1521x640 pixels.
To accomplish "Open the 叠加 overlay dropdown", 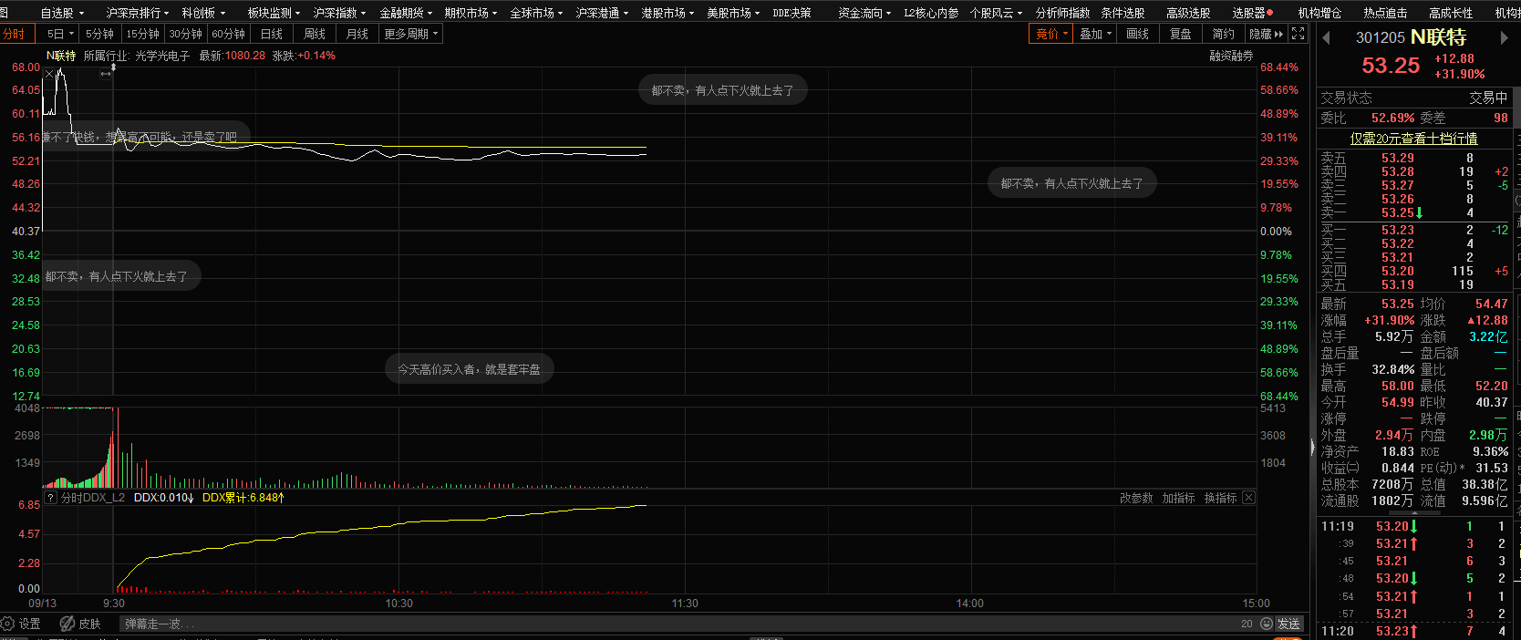I will coord(1095,34).
